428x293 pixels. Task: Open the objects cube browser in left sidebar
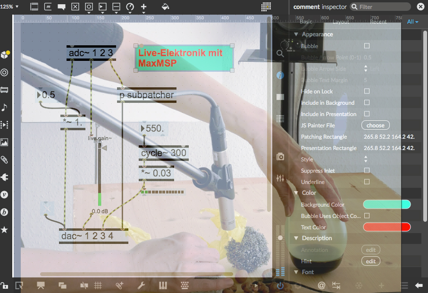5,55
